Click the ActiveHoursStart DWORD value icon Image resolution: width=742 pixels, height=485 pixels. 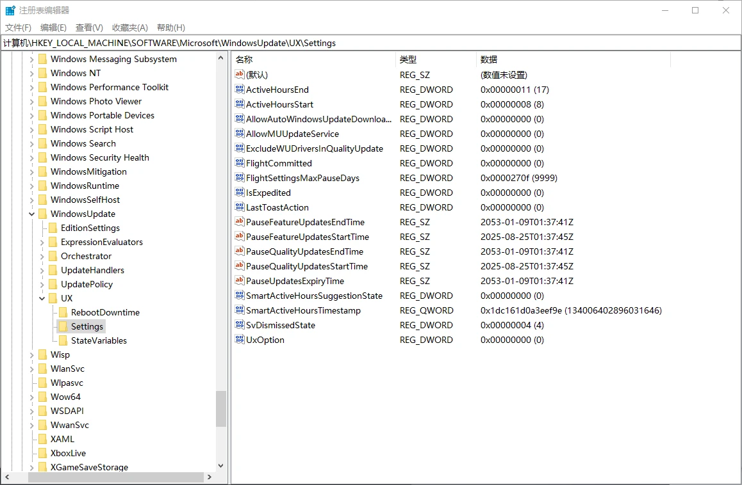[240, 104]
